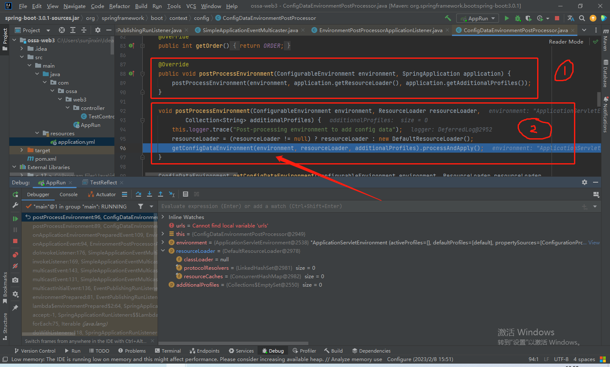This screenshot has width=610, height=367.
Task: Select application.yml in project tree
Action: 76,142
